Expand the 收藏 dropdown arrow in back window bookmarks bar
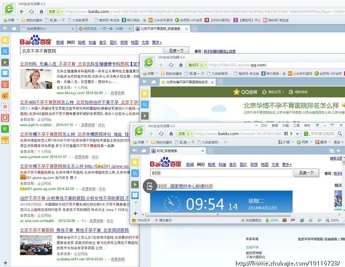This screenshot has width=345, height=267. pyautogui.click(x=17, y=20)
